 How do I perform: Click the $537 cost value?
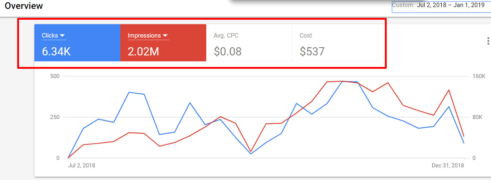pyautogui.click(x=312, y=51)
